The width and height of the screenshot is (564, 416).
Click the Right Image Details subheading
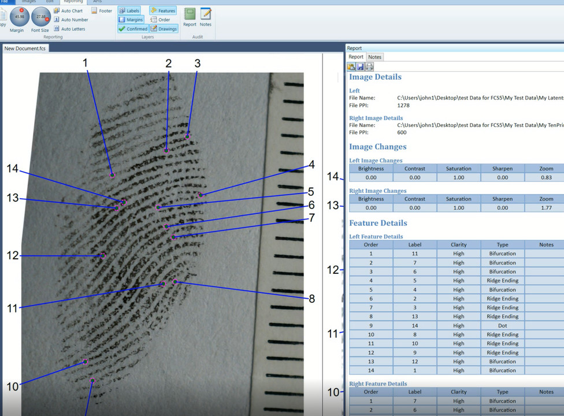[376, 118]
